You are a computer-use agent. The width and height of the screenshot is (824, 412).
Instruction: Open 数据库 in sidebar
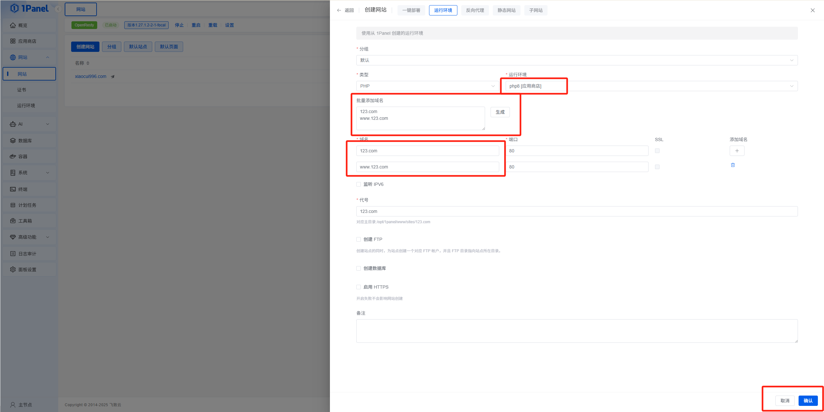24,141
